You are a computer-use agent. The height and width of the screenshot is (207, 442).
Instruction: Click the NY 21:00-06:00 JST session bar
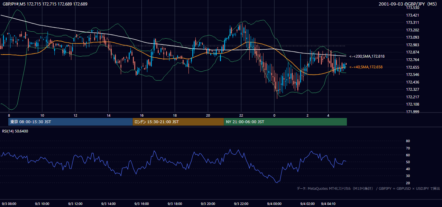pos(285,122)
